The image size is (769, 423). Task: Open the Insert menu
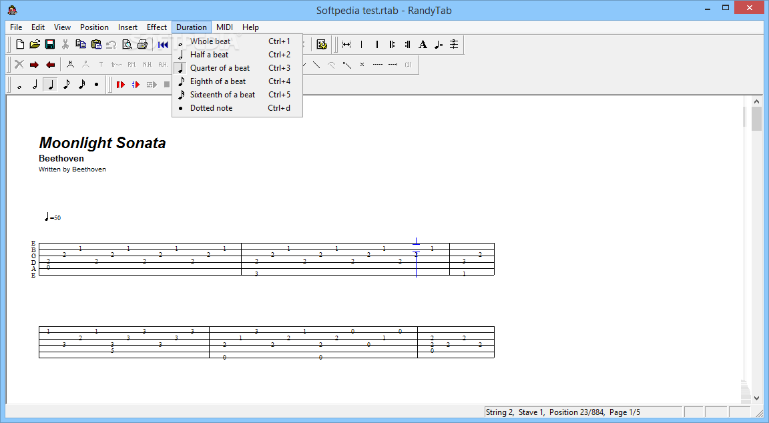[127, 27]
